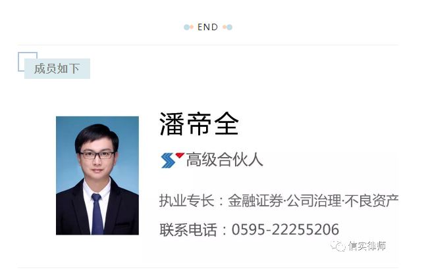The height and width of the screenshot is (278, 428).
Task: Click the 联系电话 label
Action: click(x=188, y=229)
